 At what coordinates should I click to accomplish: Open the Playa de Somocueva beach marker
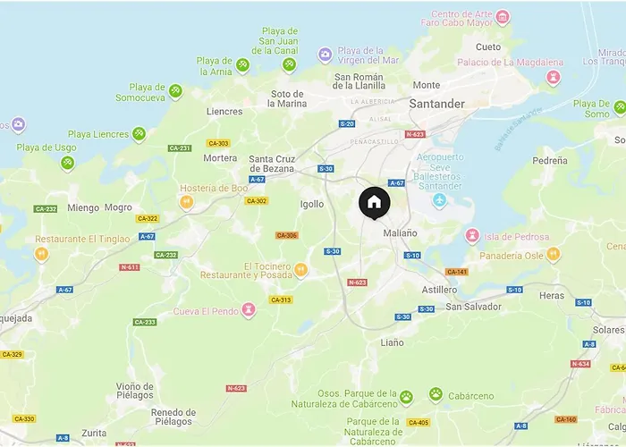pyautogui.click(x=175, y=91)
